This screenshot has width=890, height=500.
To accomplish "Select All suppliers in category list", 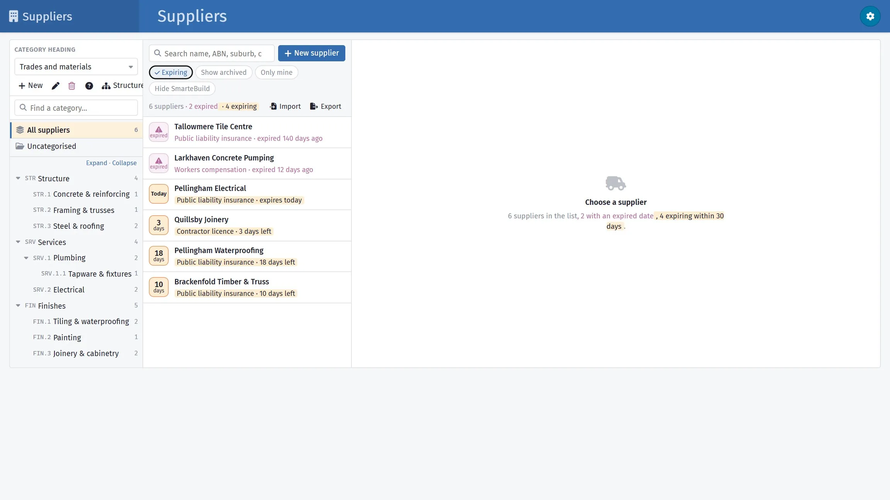I will pyautogui.click(x=76, y=130).
